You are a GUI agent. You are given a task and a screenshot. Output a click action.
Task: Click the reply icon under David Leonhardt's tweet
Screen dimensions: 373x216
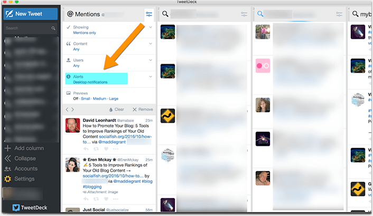coord(86,149)
